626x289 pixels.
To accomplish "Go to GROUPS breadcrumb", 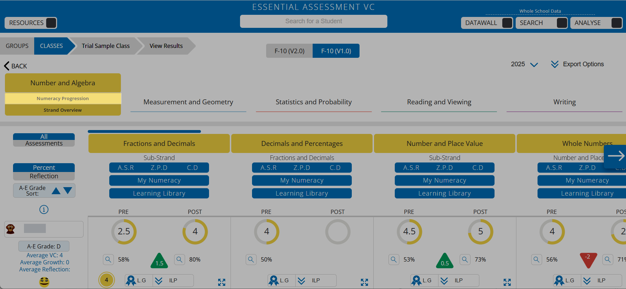I will (17, 46).
